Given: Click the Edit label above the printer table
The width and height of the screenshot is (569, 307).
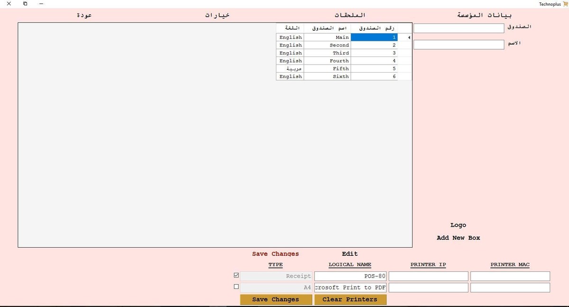Looking at the screenshot, I should pyautogui.click(x=349, y=253).
